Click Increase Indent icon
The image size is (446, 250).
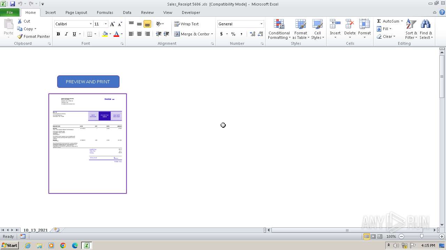click(x=167, y=34)
